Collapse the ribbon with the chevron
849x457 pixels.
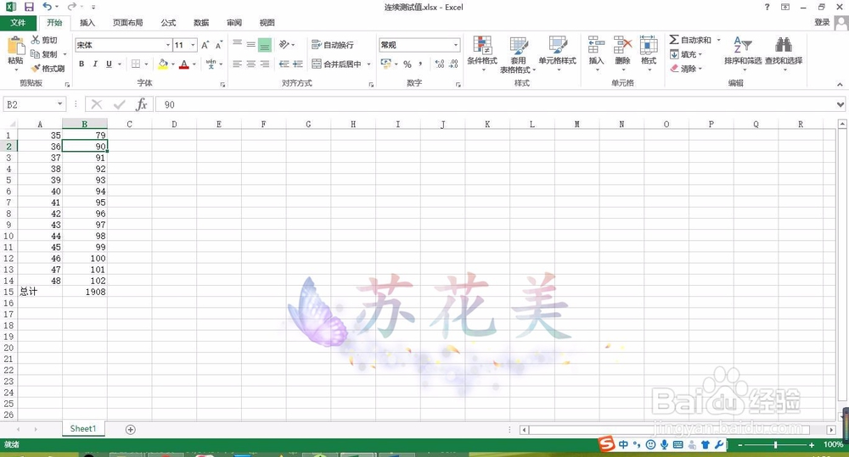(840, 84)
